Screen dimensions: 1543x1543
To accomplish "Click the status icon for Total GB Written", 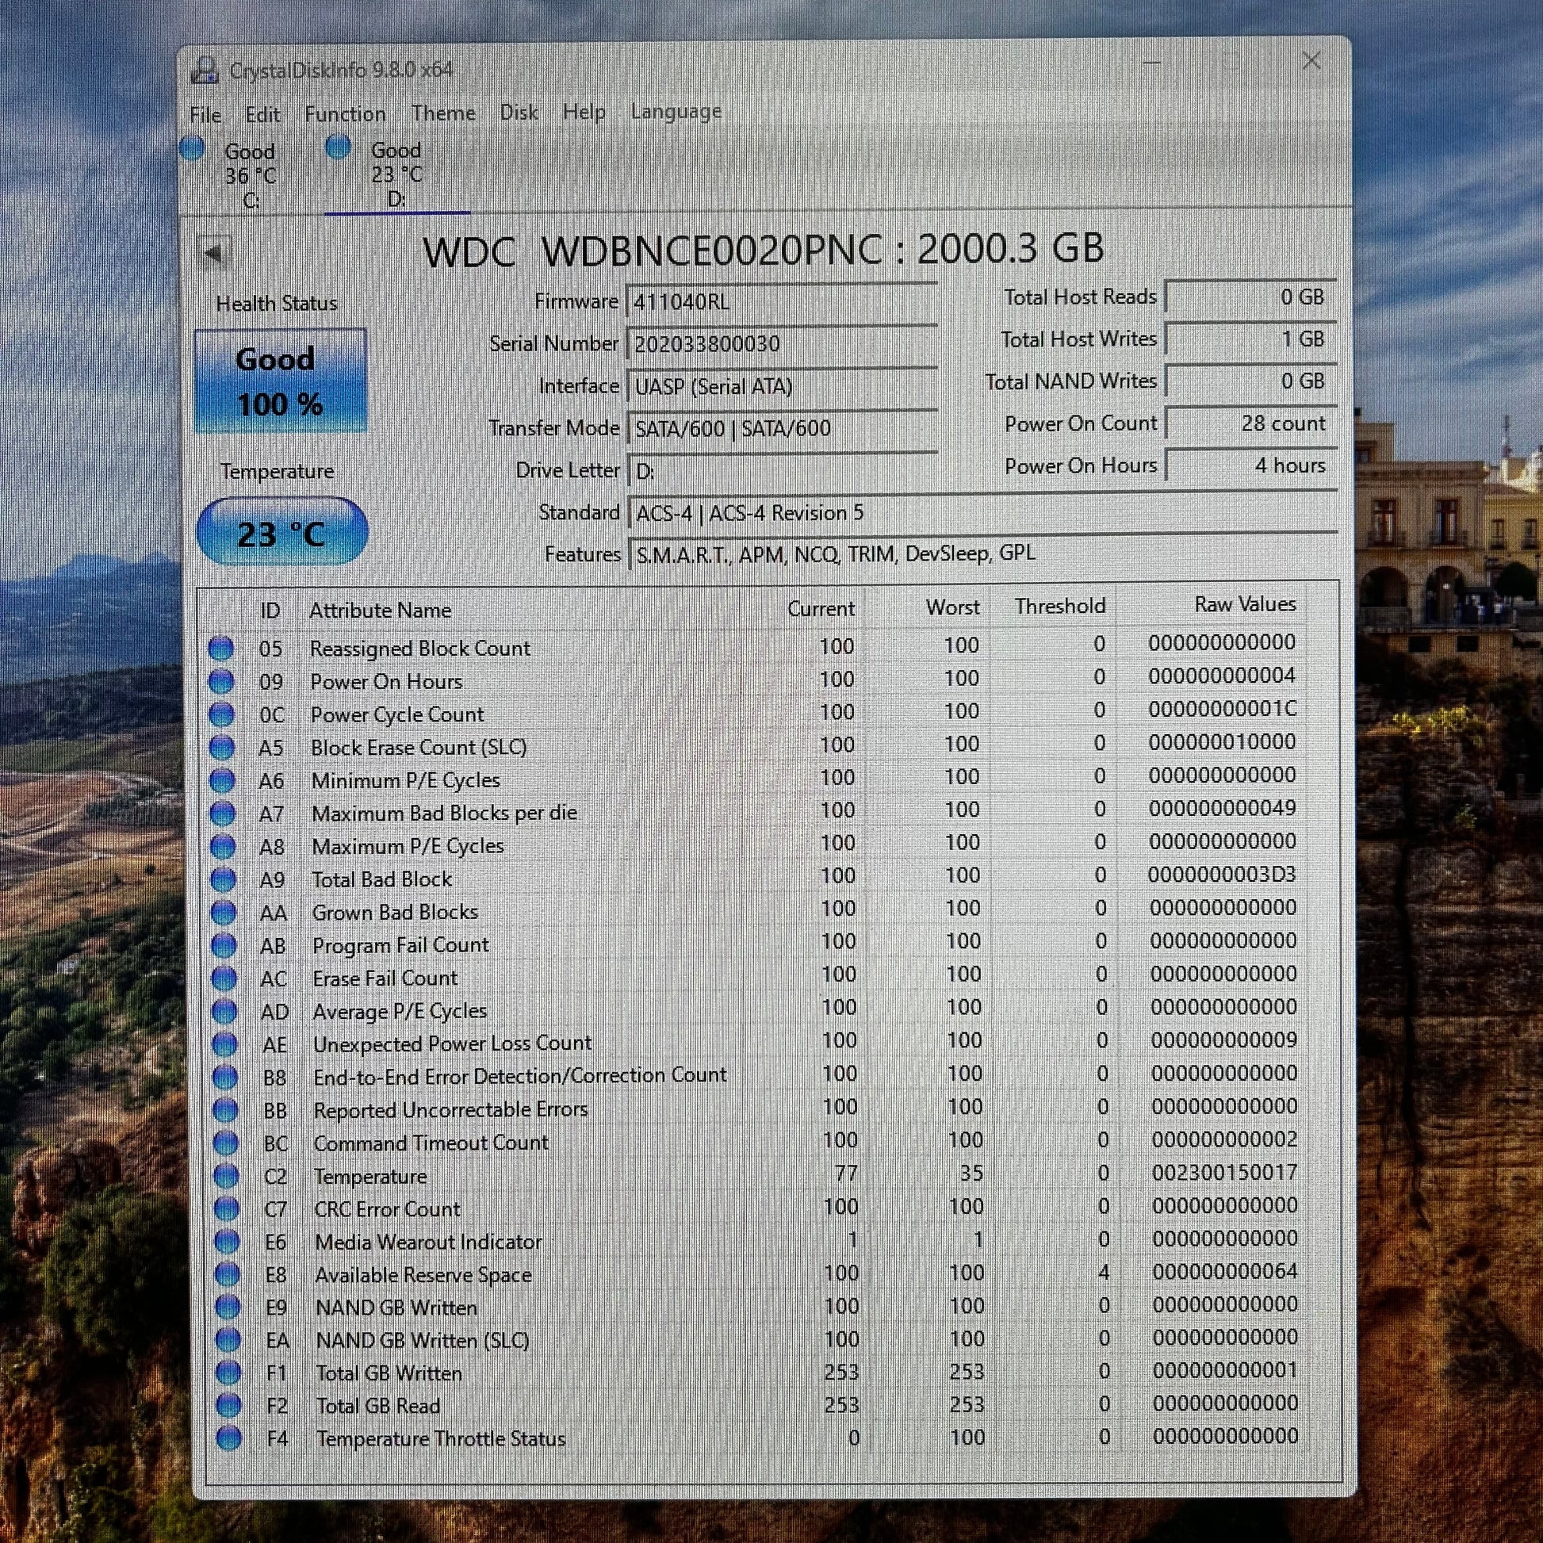I will click(228, 1373).
